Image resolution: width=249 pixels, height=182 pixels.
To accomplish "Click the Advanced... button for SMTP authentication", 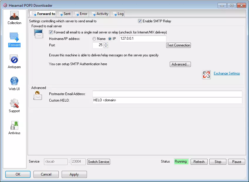I will 180,64.
